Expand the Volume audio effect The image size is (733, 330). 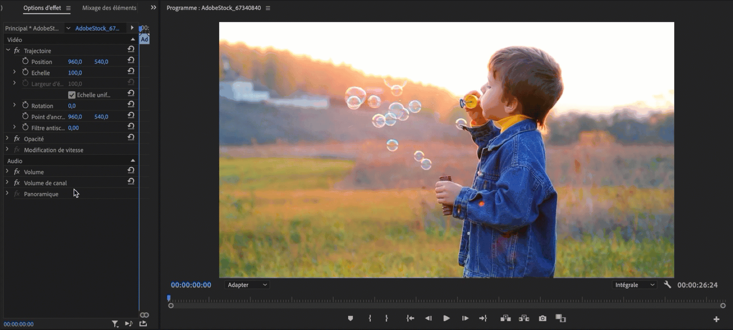[x=7, y=171]
